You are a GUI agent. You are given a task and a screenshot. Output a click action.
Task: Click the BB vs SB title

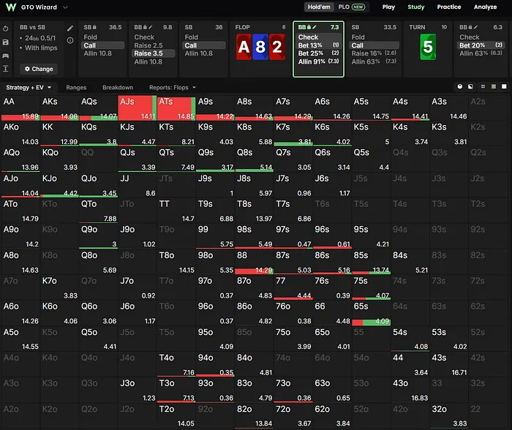(32, 28)
